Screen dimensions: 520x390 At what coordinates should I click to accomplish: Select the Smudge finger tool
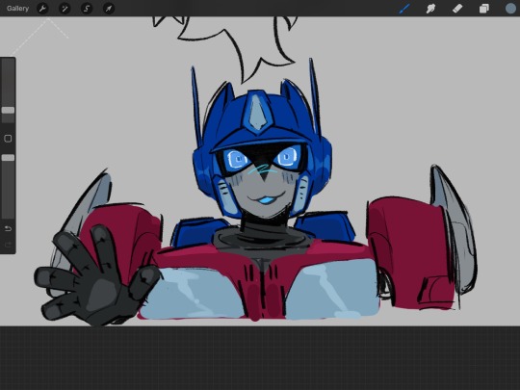pyautogui.click(x=430, y=9)
